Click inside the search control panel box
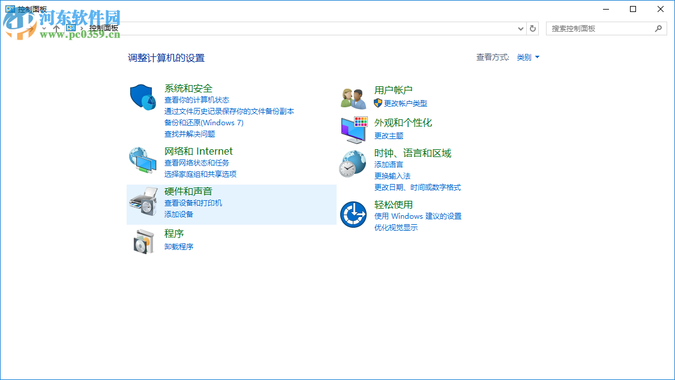Viewport: 675px width, 380px height. (600, 28)
